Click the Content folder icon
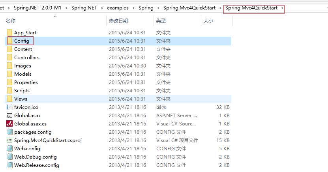This screenshot has height=172, width=328. [9, 49]
